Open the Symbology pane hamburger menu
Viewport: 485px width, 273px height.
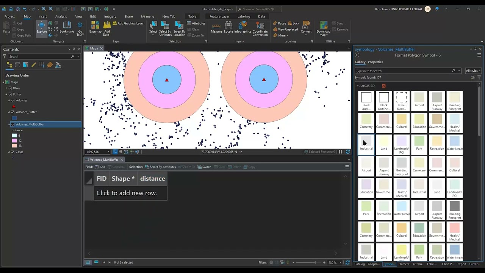pyautogui.click(x=479, y=55)
